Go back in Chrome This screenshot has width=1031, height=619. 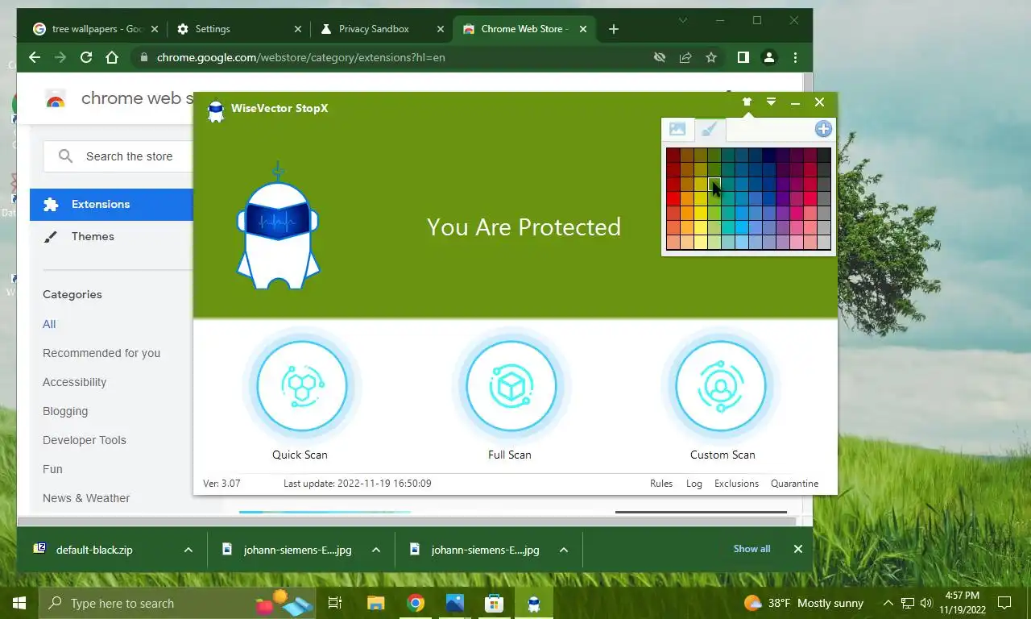(x=34, y=57)
